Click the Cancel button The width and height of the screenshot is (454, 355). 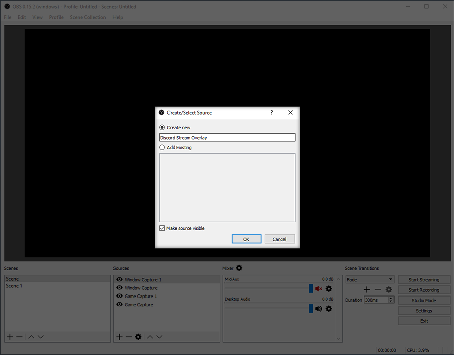(x=279, y=239)
